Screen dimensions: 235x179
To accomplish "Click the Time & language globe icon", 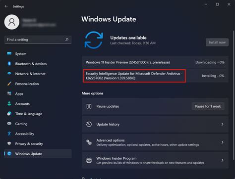I will point(9,114).
